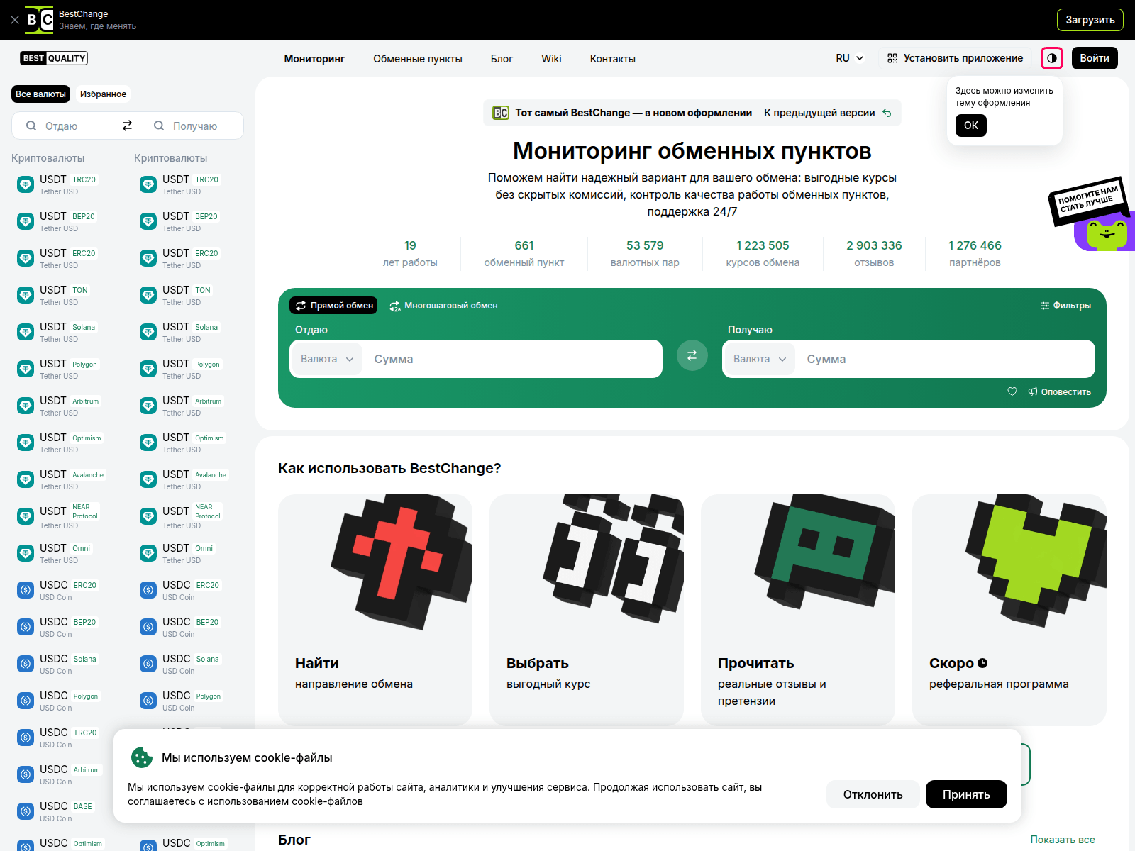The height and width of the screenshot is (851, 1135).
Task: Open the RU language dropdown
Action: coord(849,58)
